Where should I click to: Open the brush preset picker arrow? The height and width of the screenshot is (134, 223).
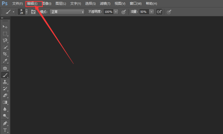pos(27,12)
